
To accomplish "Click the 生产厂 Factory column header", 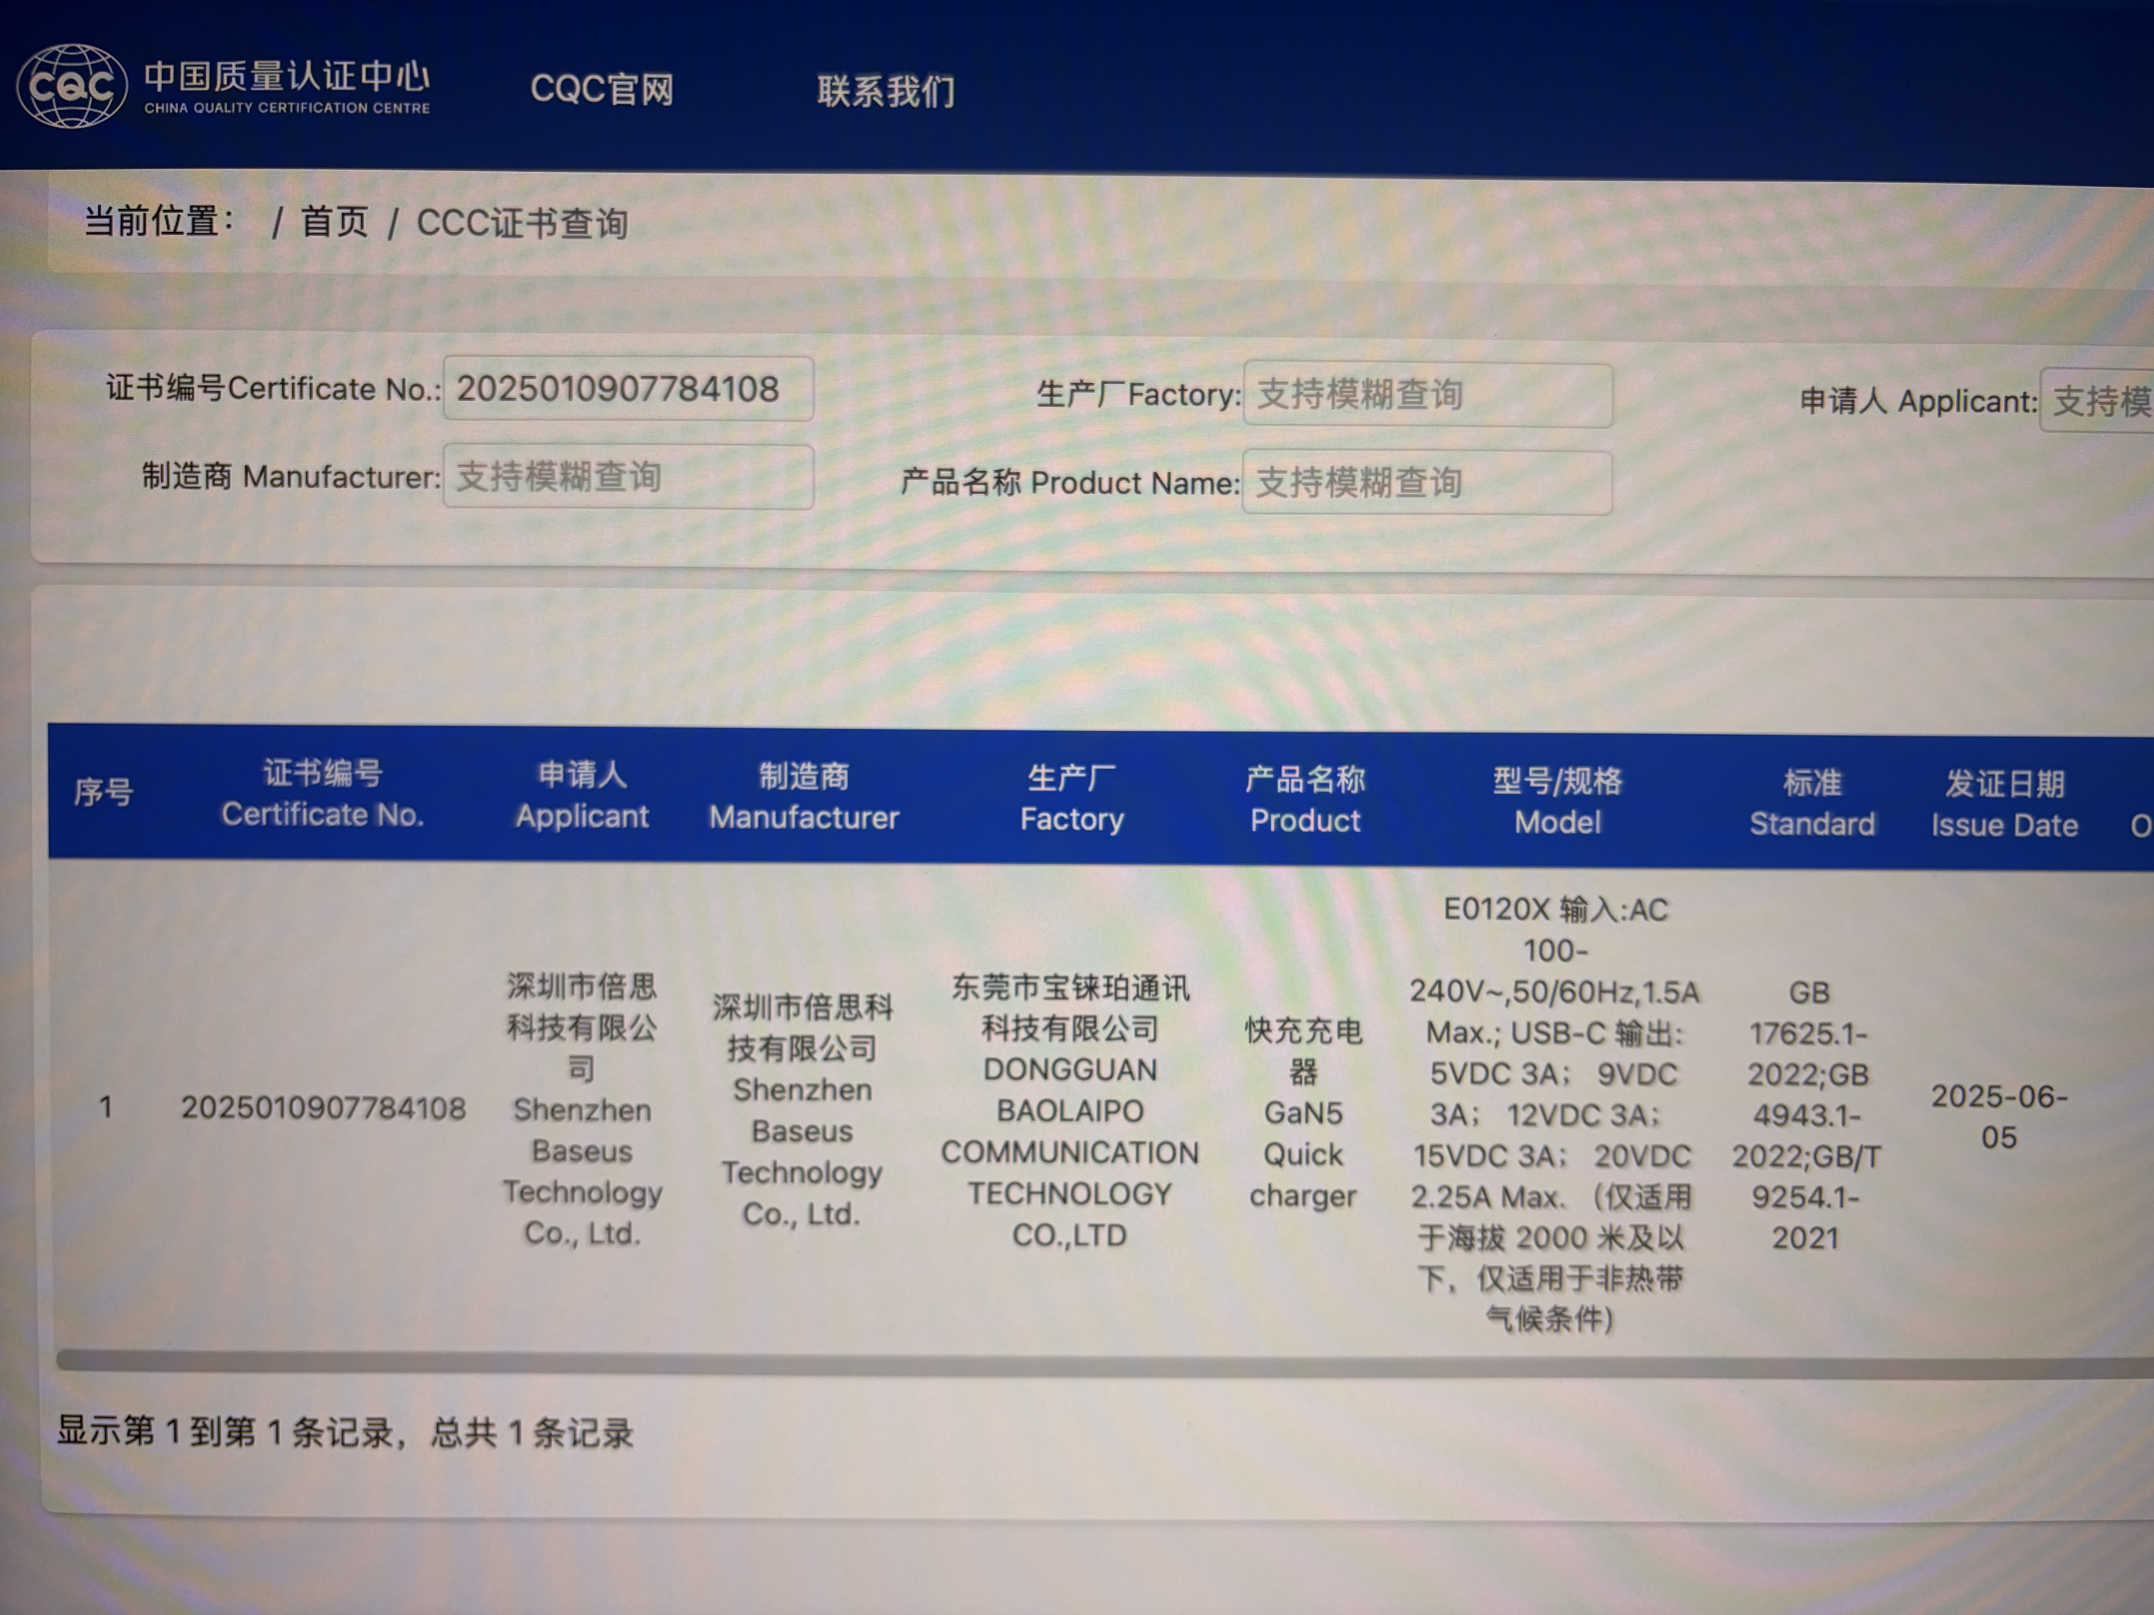I will click(1071, 798).
